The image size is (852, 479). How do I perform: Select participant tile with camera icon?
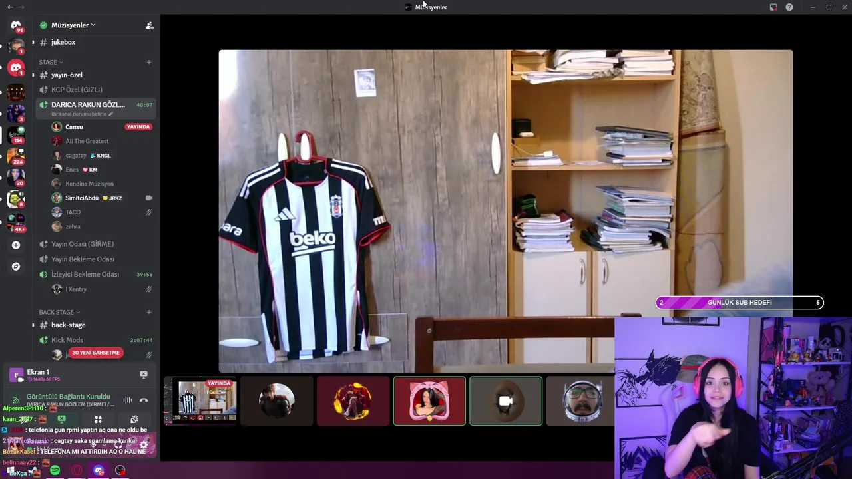click(506, 400)
